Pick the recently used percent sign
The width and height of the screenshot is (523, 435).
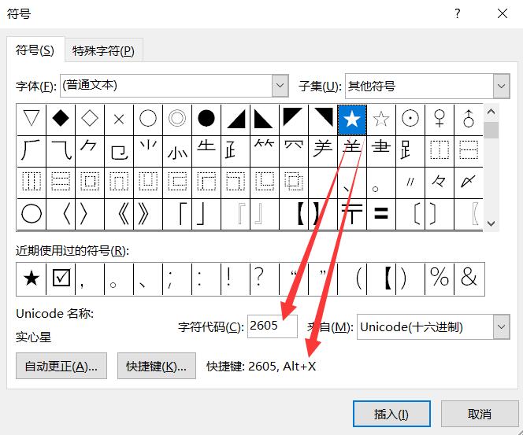(x=440, y=278)
